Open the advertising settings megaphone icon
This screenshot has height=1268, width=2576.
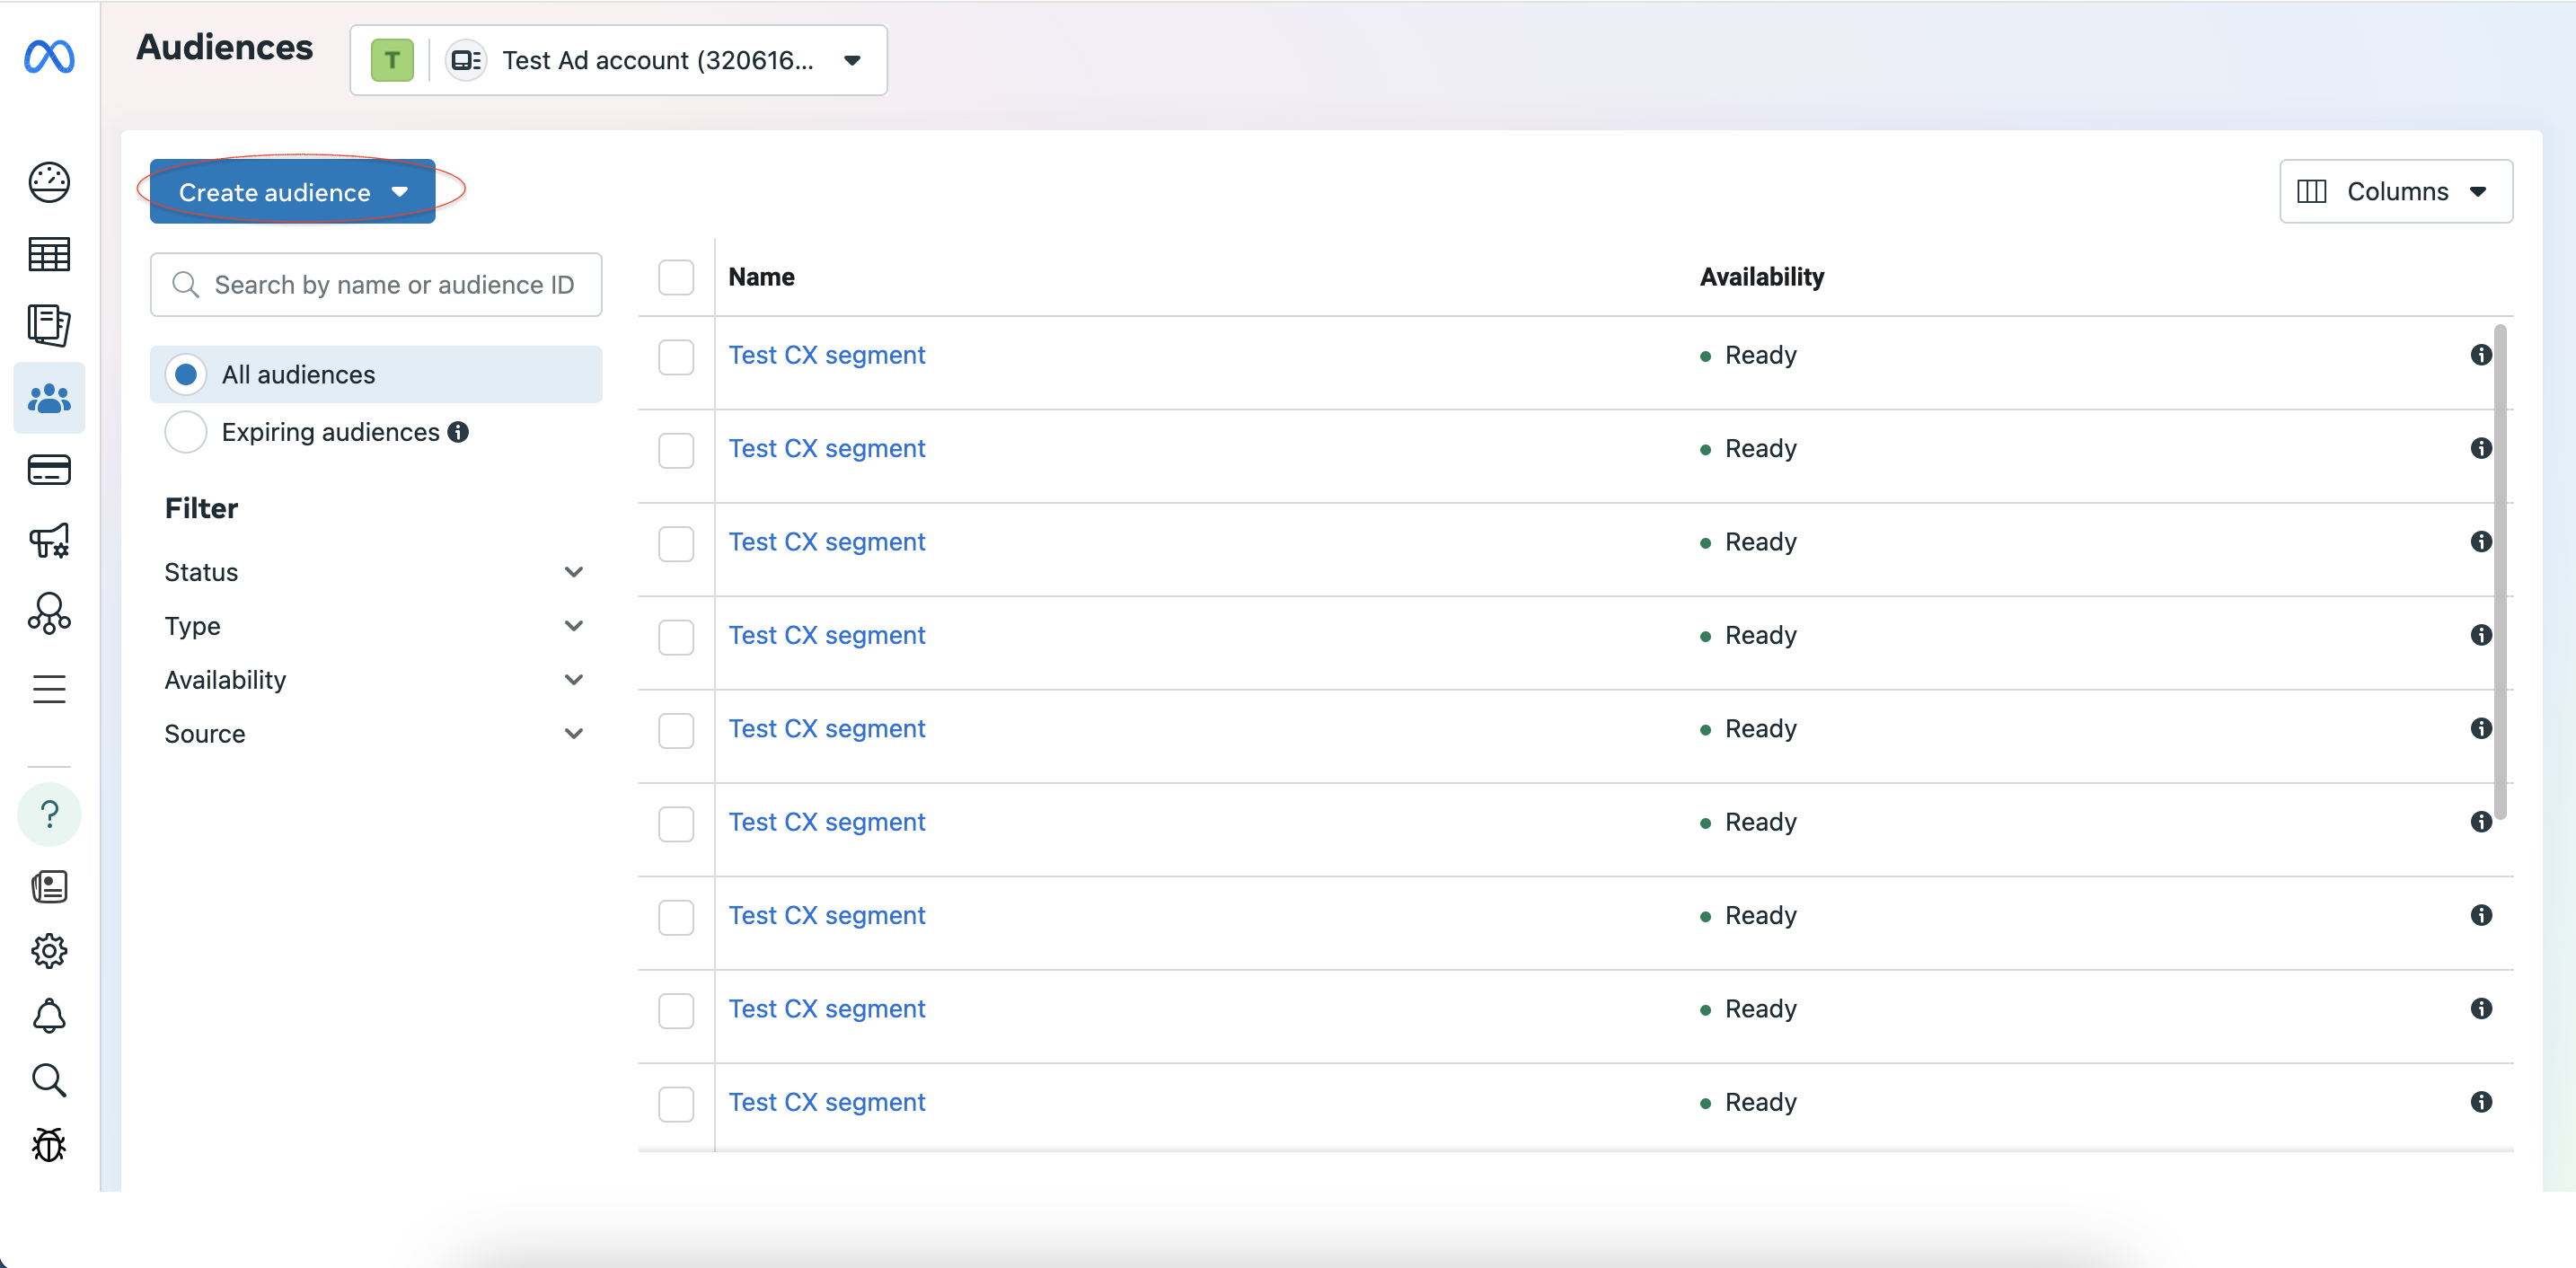pyautogui.click(x=49, y=541)
